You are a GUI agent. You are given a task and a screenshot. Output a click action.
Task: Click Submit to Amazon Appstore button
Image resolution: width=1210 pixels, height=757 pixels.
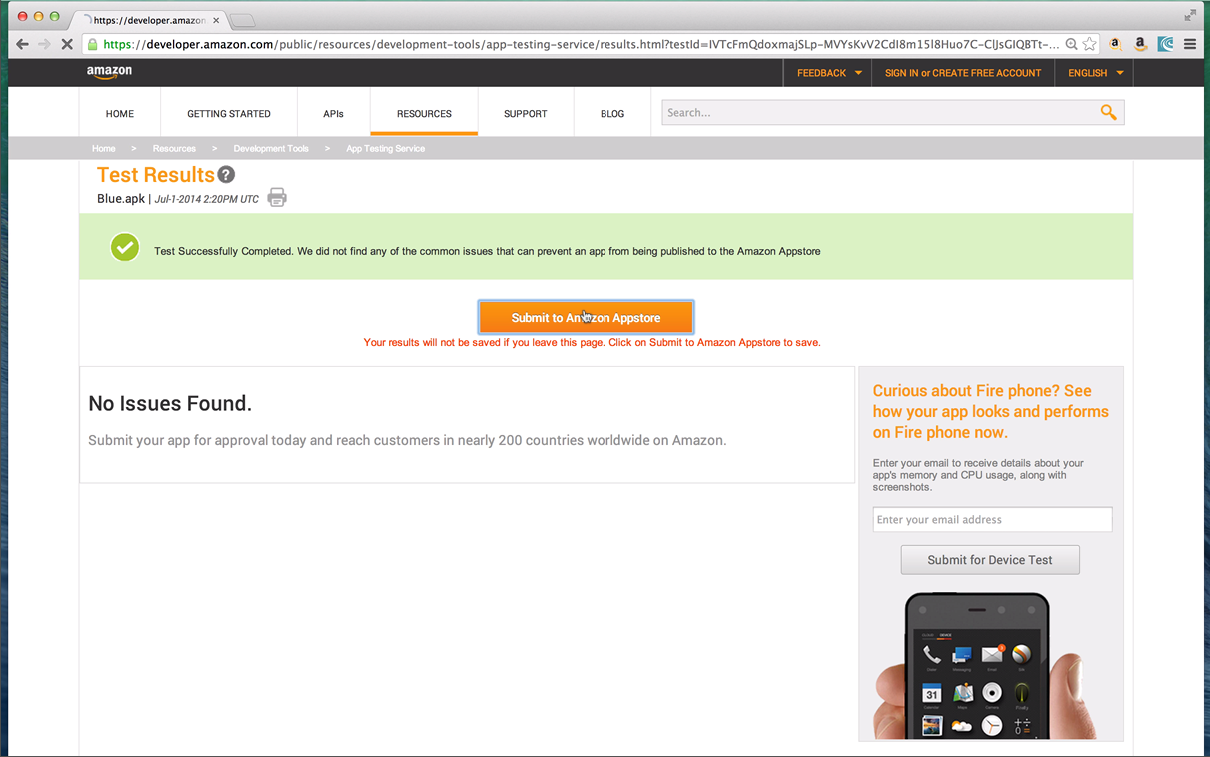point(586,317)
